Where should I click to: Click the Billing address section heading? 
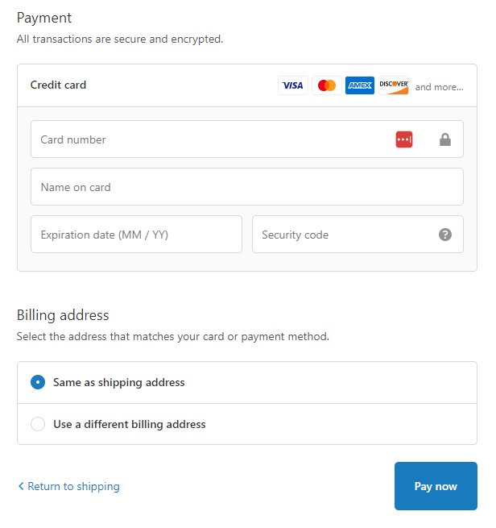[63, 315]
